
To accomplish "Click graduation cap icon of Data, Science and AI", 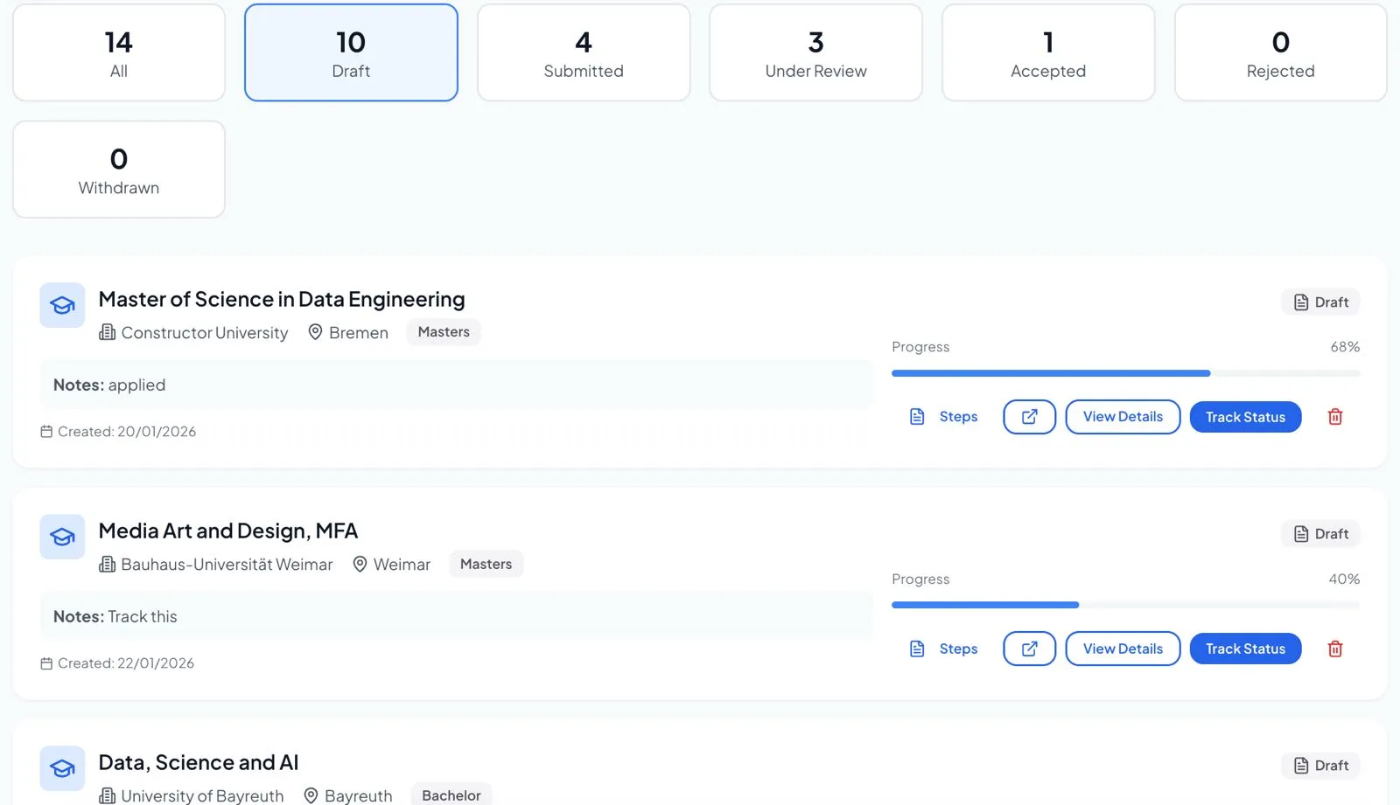I will pos(62,768).
